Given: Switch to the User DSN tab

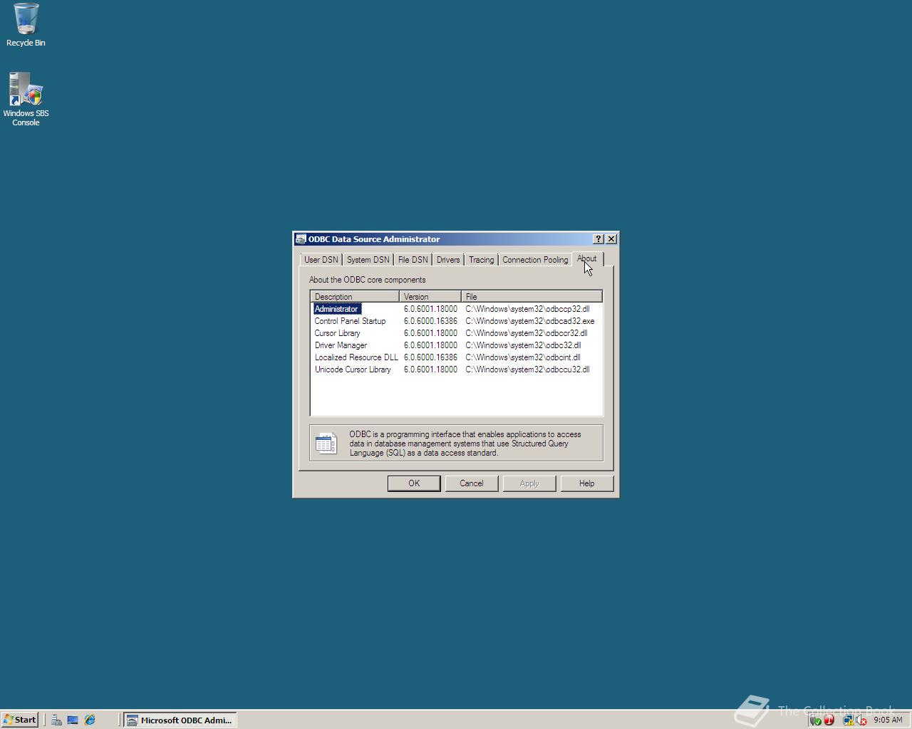Looking at the screenshot, I should pyautogui.click(x=321, y=260).
